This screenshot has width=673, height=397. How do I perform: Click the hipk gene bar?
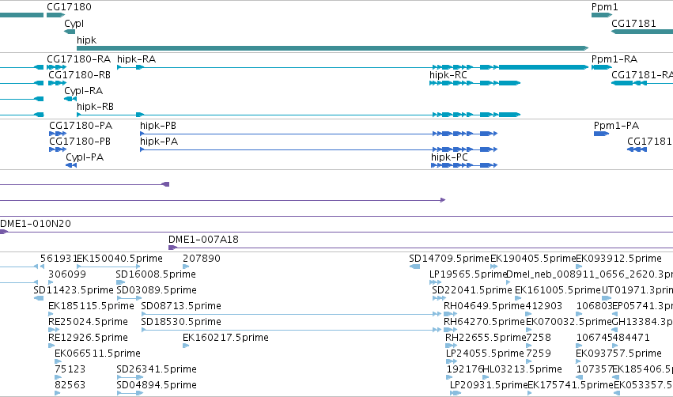click(x=332, y=48)
